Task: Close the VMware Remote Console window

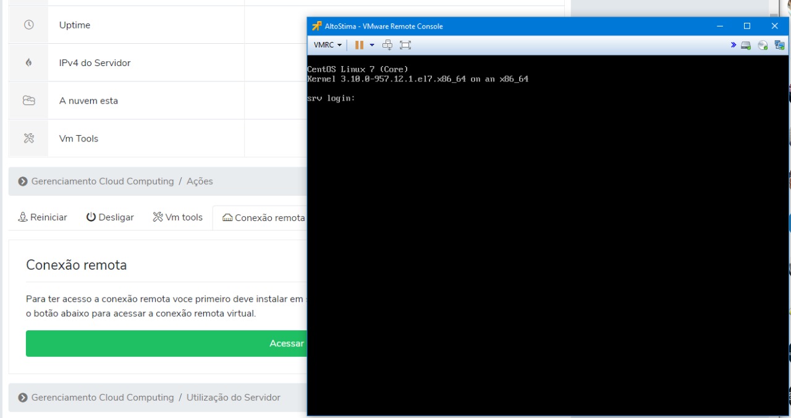Action: (775, 26)
